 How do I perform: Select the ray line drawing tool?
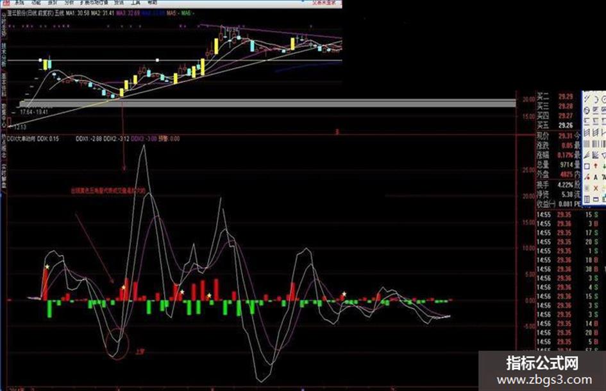tap(587, 155)
